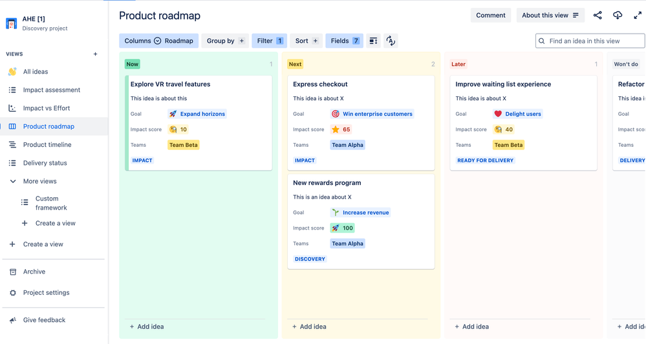Viewport: 646px width, 344px height.
Task: Click the auto-sort icon beside Fields
Action: (x=391, y=41)
